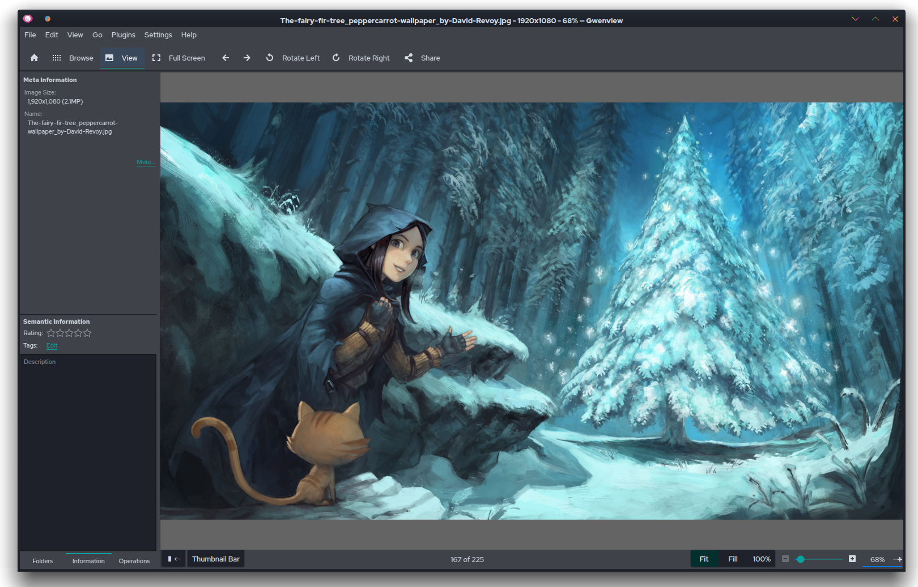Image resolution: width=918 pixels, height=587 pixels.
Task: Click the zoom slider handle
Action: (x=801, y=559)
